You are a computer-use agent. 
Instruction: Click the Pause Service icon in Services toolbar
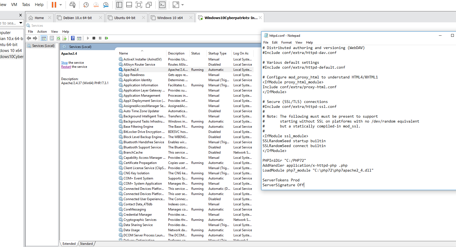(100, 38)
